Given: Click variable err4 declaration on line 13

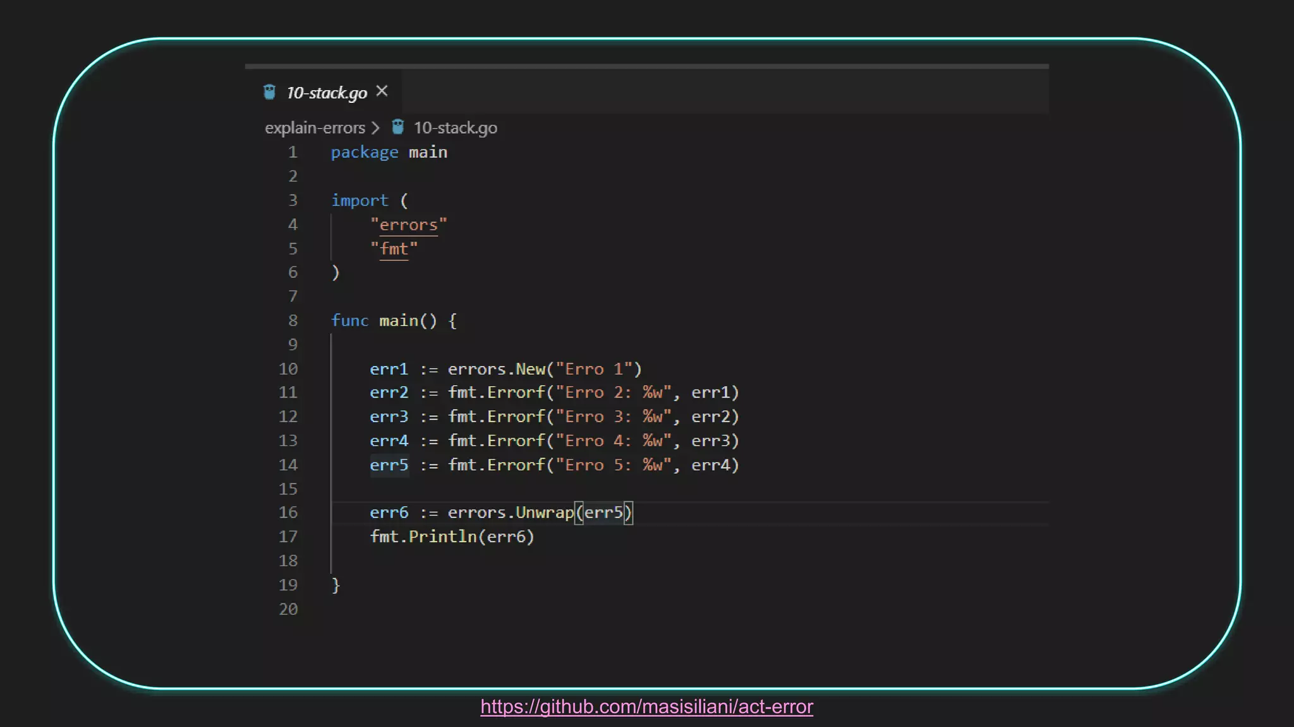Looking at the screenshot, I should click(389, 440).
